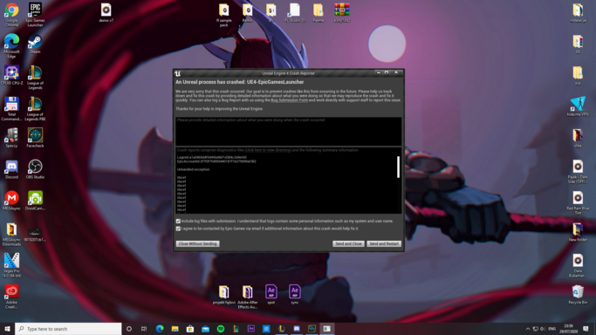
Task: Select Instalacije folder on desktop
Action: point(578,12)
